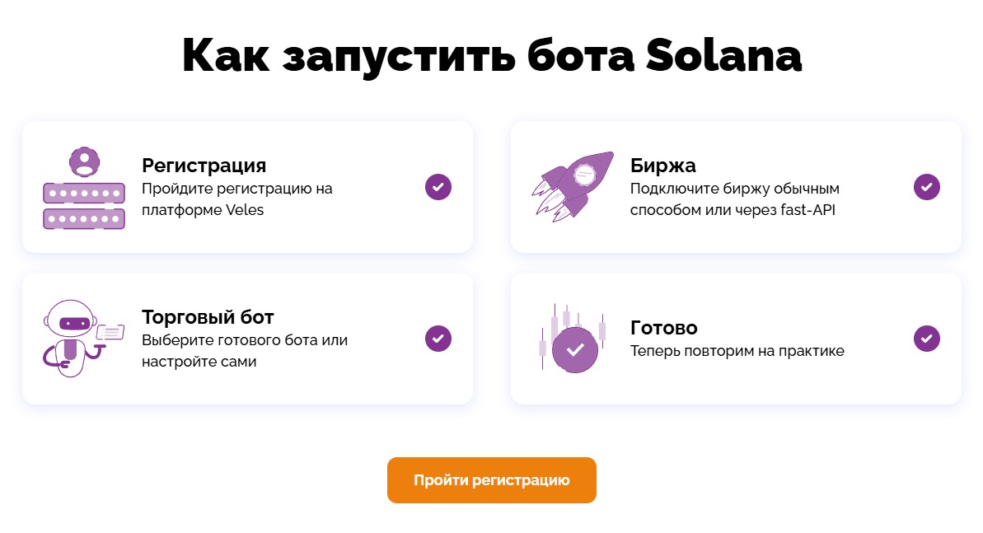Screen dimensions: 983x533
Task: Click the purple rocket icon
Action: click(x=573, y=186)
